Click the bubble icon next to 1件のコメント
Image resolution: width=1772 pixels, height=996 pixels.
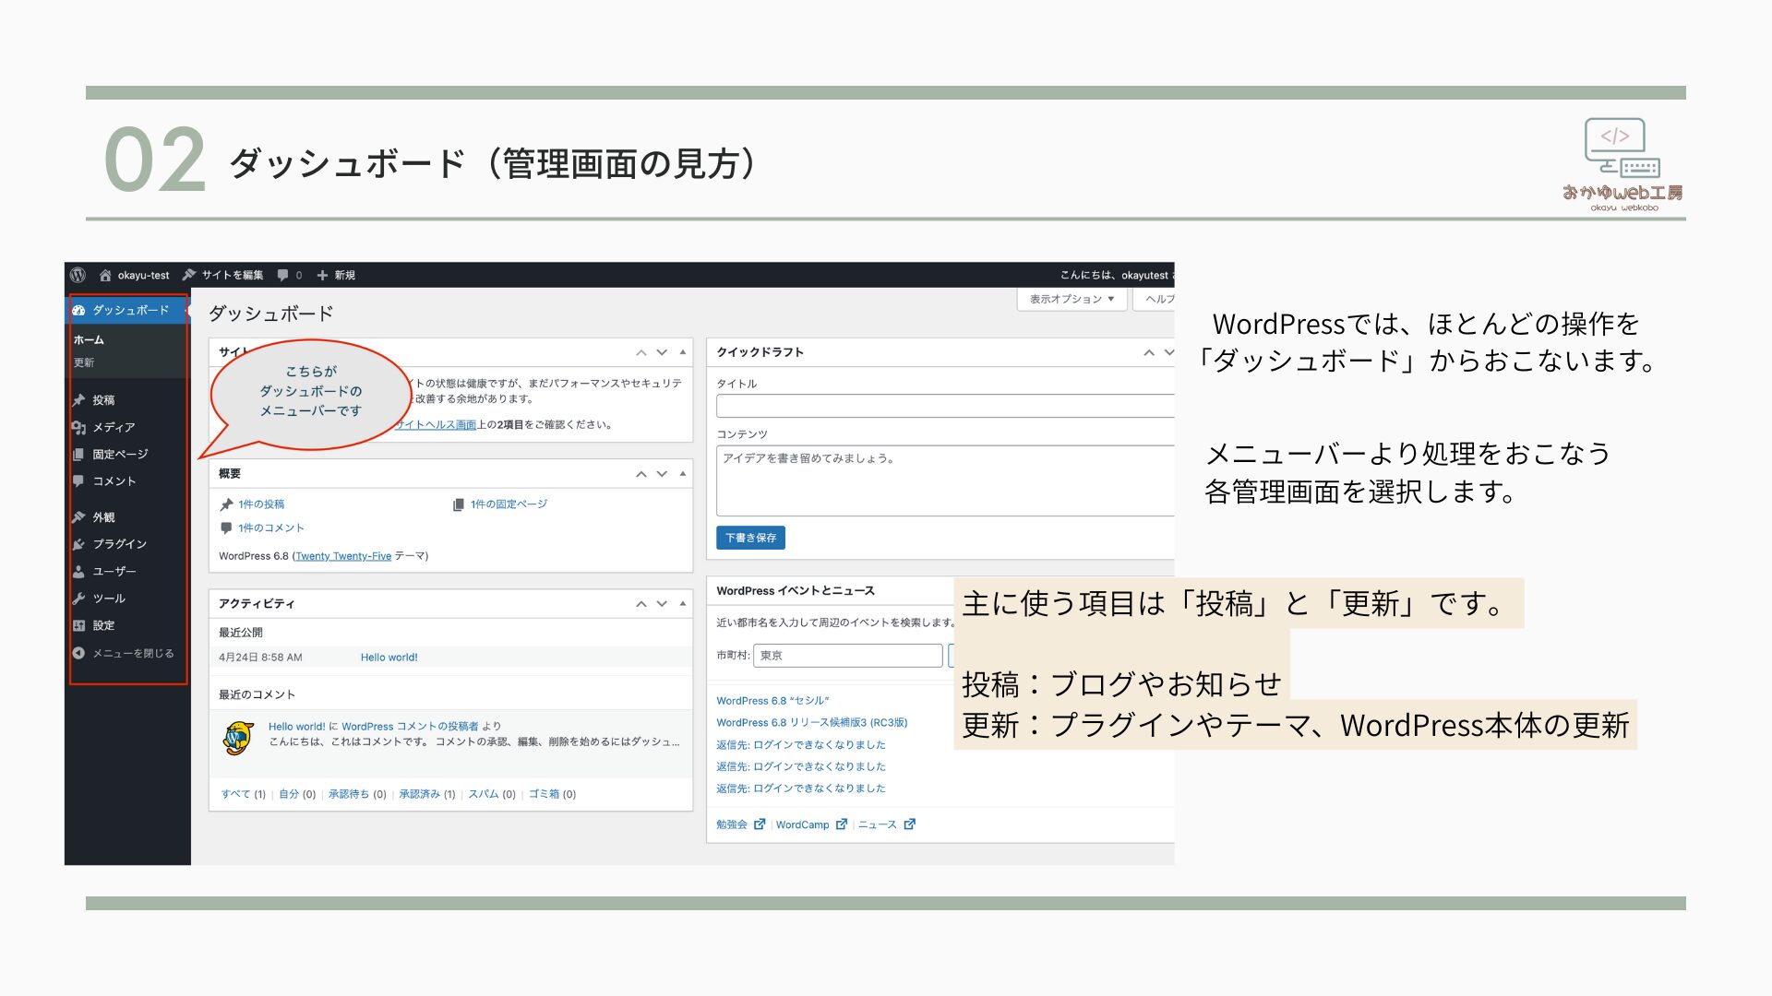click(226, 528)
